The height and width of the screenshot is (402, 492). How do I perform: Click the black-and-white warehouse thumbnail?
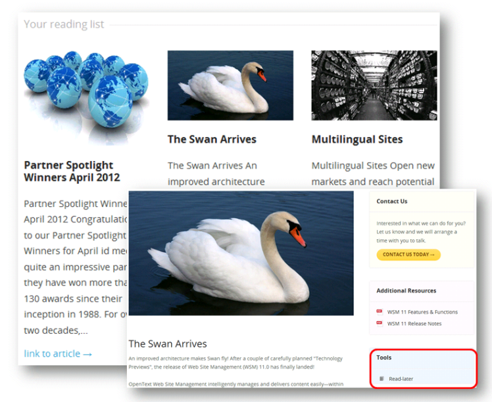374,85
